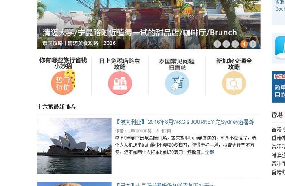
Task: Select carousel slide indicator 1
Action: click(217, 44)
